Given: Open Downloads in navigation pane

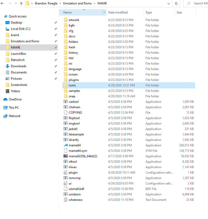Looking at the screenshot, I should 19,66.
